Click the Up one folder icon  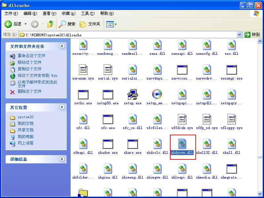[50, 24]
